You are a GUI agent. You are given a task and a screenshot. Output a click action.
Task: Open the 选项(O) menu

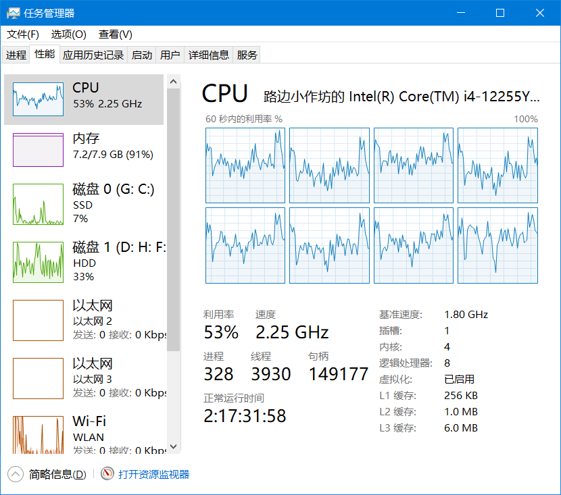tap(69, 34)
